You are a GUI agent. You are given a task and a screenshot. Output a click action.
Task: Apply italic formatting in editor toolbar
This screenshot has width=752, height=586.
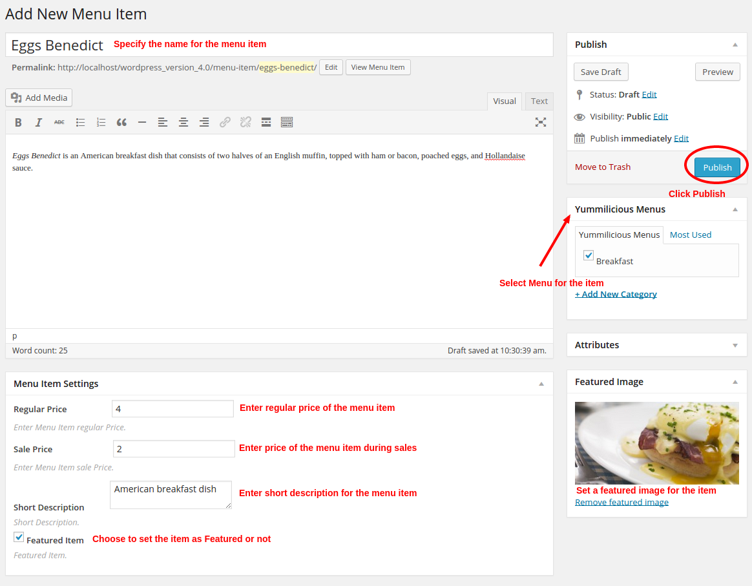click(39, 122)
